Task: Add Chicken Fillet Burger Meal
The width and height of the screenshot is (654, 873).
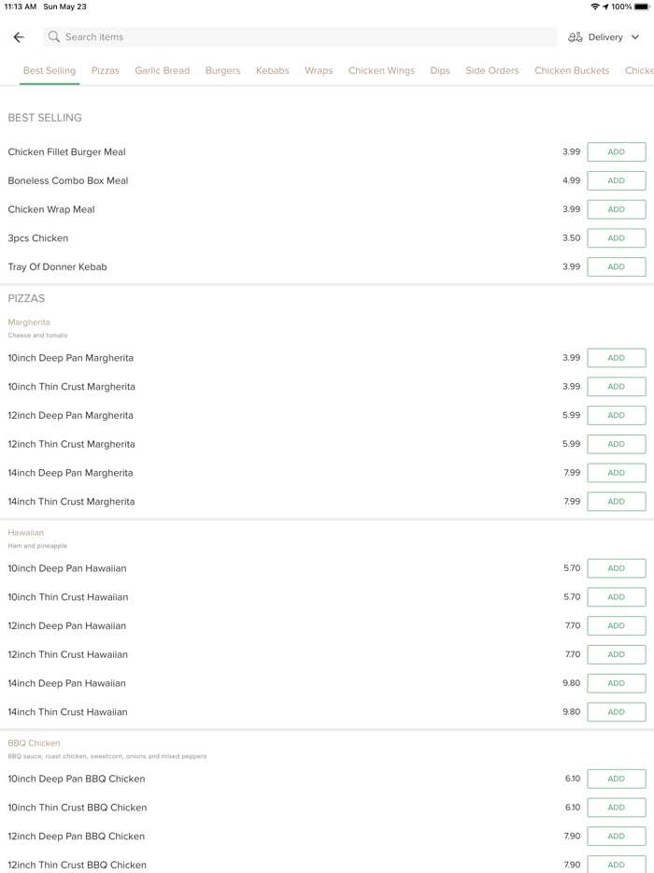Action: tap(616, 152)
